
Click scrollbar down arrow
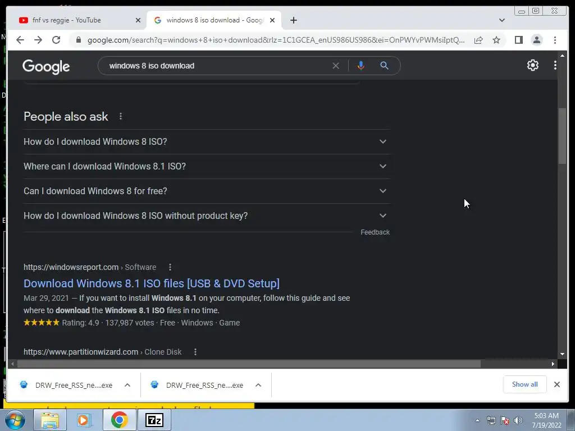tap(562, 355)
